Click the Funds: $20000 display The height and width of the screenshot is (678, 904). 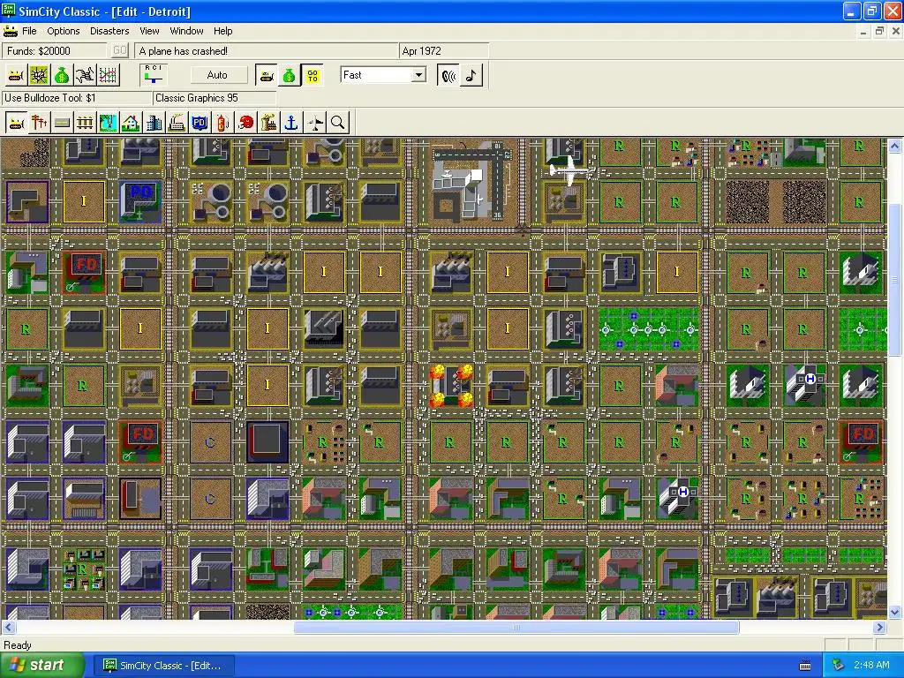point(56,50)
